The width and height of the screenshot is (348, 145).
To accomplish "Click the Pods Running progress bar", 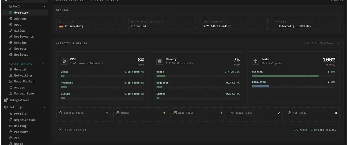I will 294,76.
